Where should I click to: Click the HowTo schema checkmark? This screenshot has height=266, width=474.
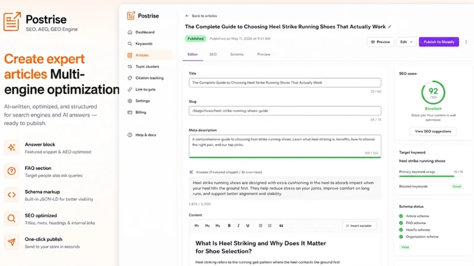coord(401,230)
